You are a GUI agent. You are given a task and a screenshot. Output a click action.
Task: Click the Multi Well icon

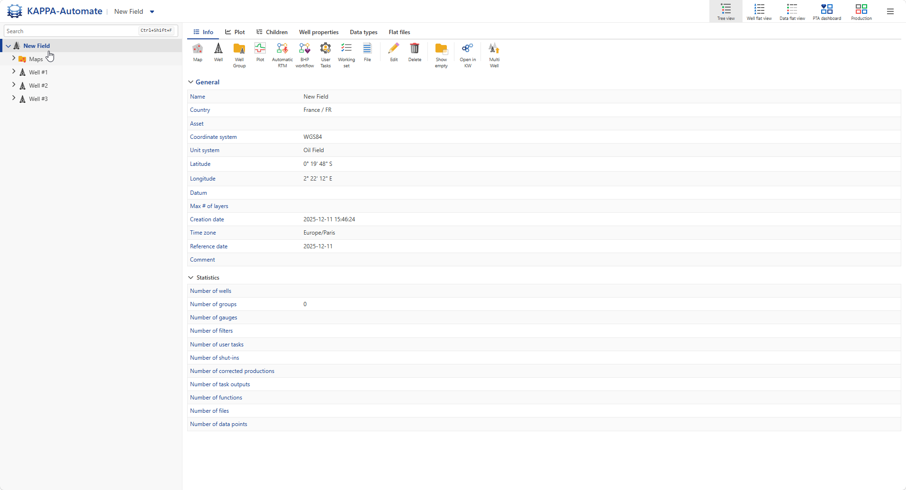tap(494, 55)
